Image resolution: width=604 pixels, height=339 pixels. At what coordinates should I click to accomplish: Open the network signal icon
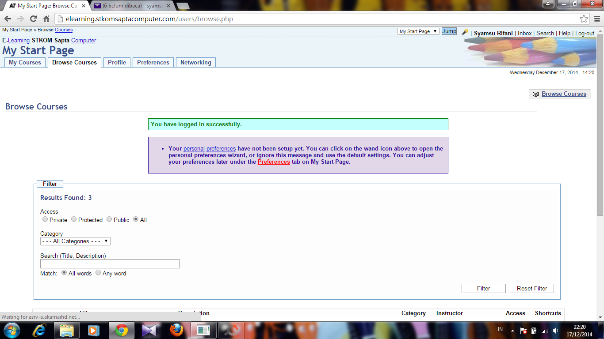pos(544,330)
